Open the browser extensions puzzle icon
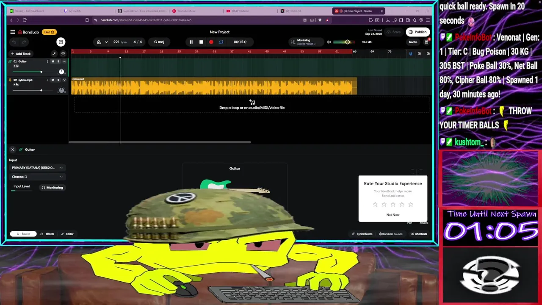This screenshot has height=305, width=542. point(370,20)
